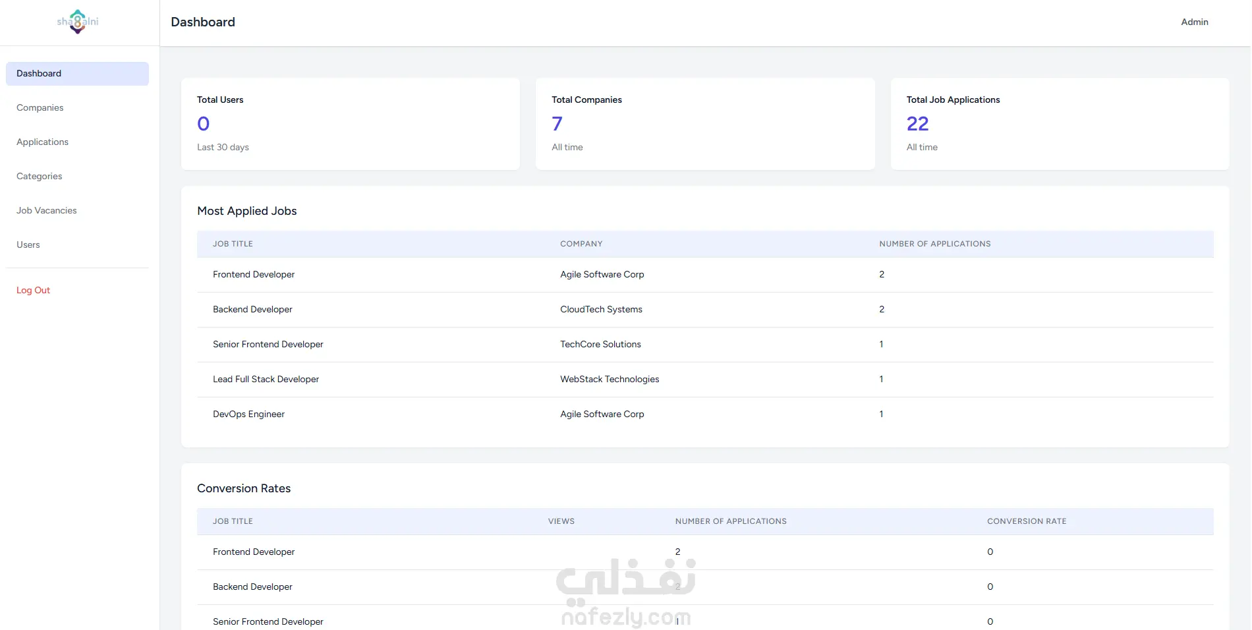
Task: Click the Dashboard page title
Action: click(x=203, y=22)
